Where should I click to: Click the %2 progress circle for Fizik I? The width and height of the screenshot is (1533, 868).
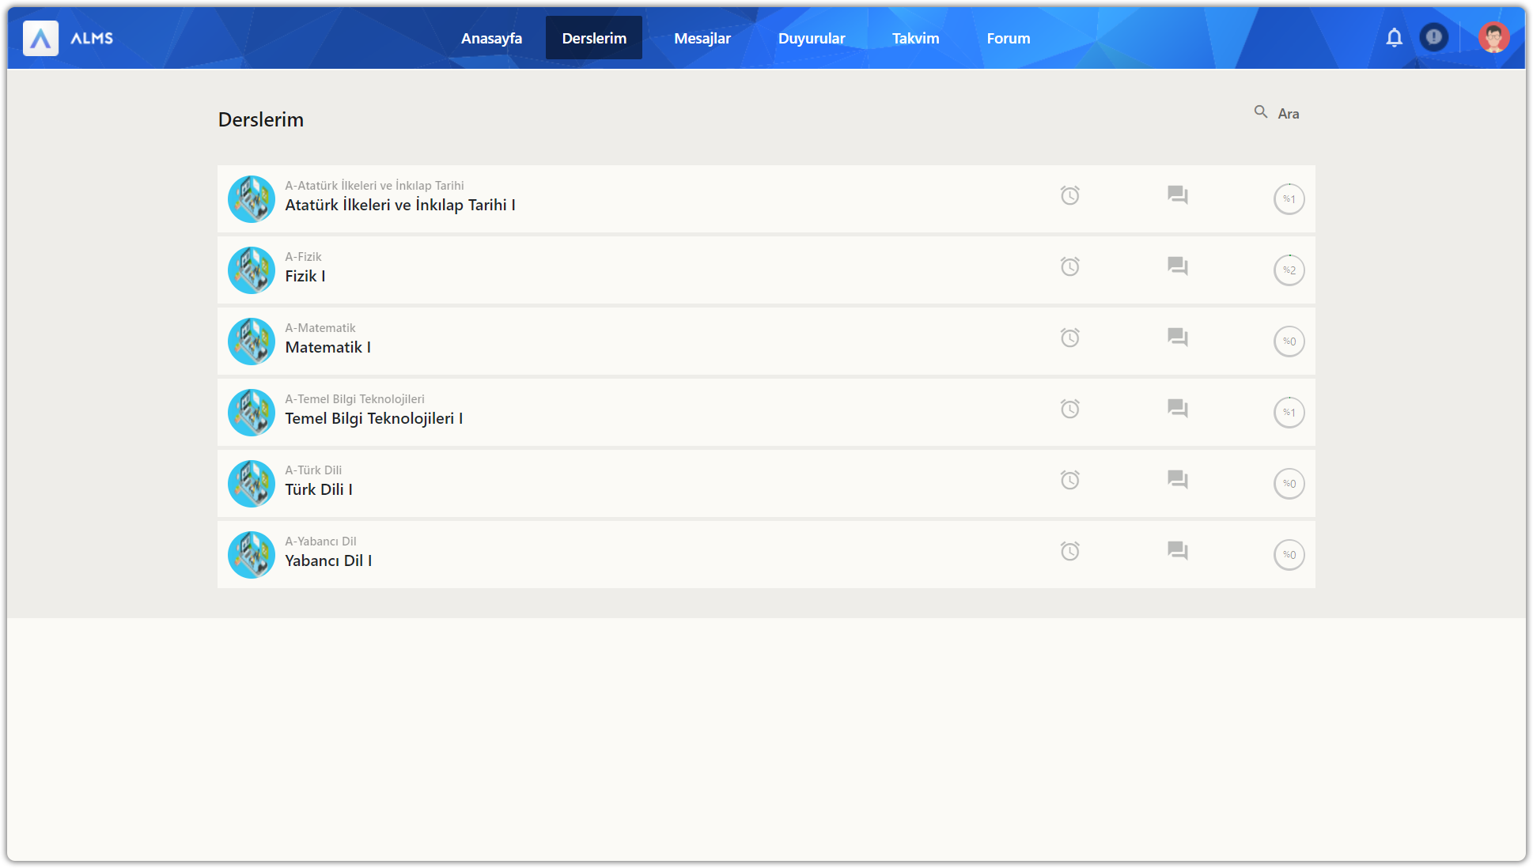(x=1289, y=270)
